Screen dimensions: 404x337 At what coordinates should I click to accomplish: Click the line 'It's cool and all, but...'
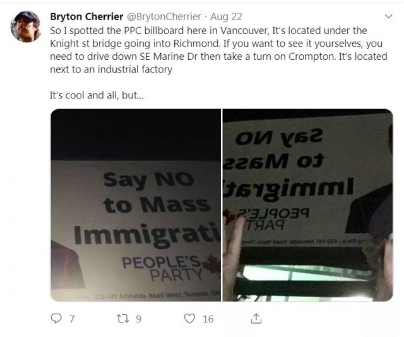coord(97,95)
